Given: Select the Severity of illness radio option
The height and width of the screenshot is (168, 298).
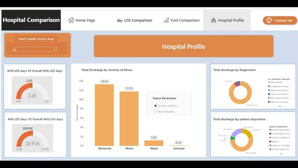Looking at the screenshot, I should pos(156,106).
